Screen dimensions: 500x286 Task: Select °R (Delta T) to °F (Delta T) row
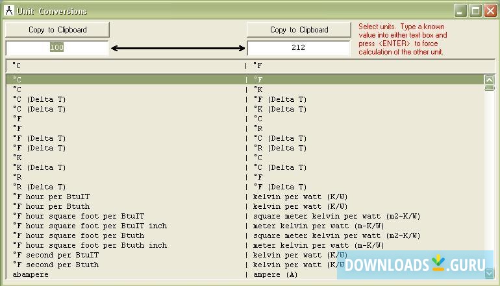click(245, 187)
